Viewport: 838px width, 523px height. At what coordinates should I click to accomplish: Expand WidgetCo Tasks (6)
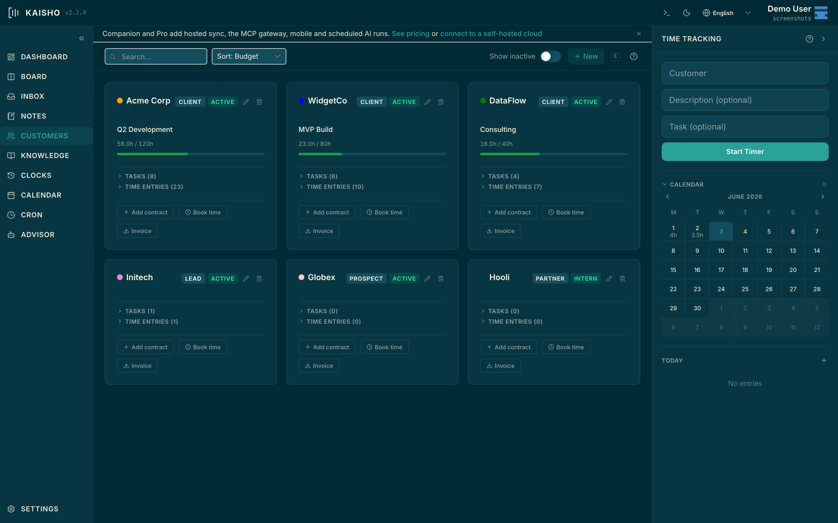[319, 176]
